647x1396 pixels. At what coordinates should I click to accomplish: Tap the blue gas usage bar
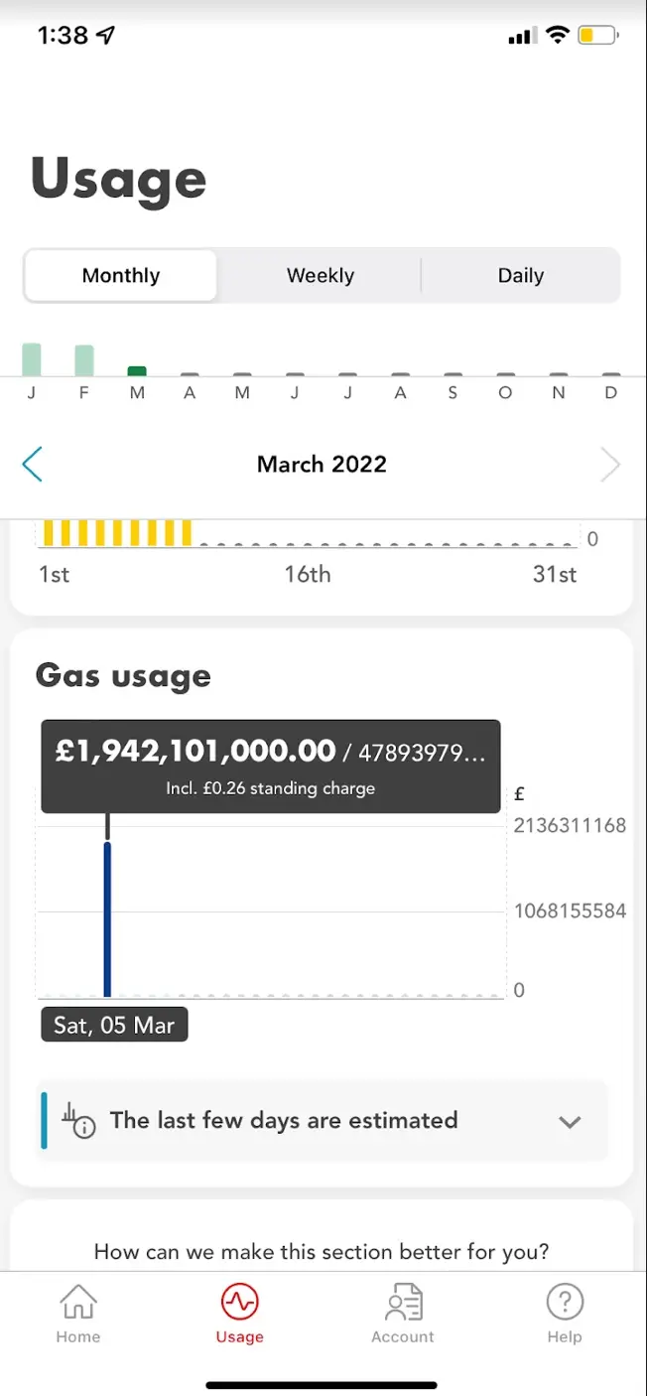click(x=107, y=918)
